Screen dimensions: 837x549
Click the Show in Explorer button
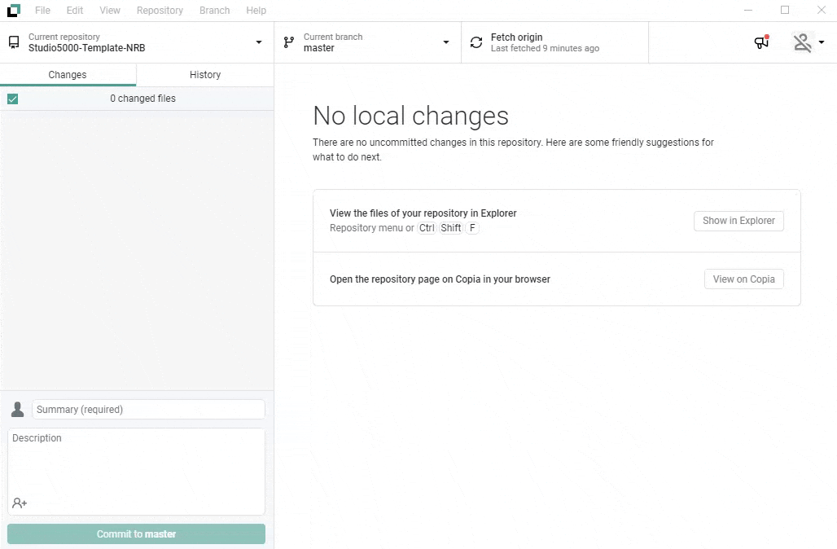click(738, 221)
